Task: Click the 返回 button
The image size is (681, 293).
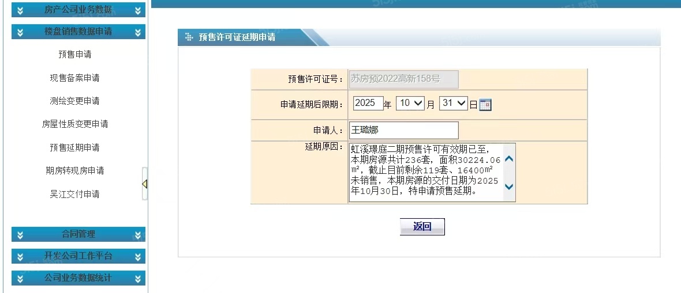Action: (x=422, y=227)
